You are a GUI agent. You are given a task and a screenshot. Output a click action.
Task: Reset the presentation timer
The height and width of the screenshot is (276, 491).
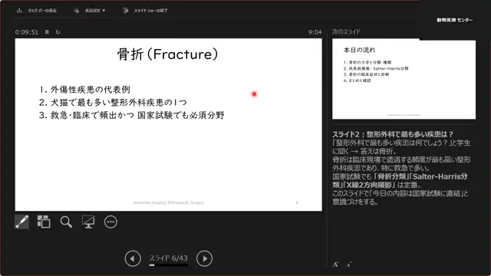click(x=58, y=32)
